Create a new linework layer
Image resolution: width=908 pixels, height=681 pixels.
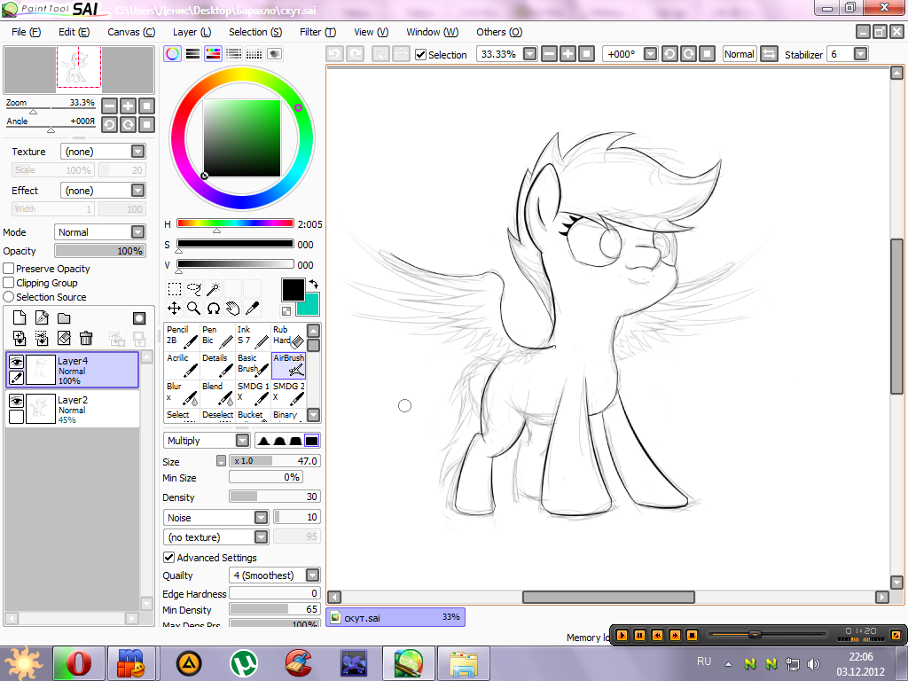pyautogui.click(x=42, y=318)
